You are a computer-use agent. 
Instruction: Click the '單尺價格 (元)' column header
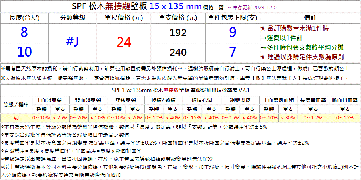(124, 18)
